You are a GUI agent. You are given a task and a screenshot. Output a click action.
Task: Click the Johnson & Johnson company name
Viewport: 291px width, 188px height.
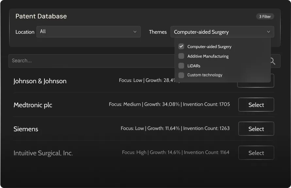coord(40,81)
